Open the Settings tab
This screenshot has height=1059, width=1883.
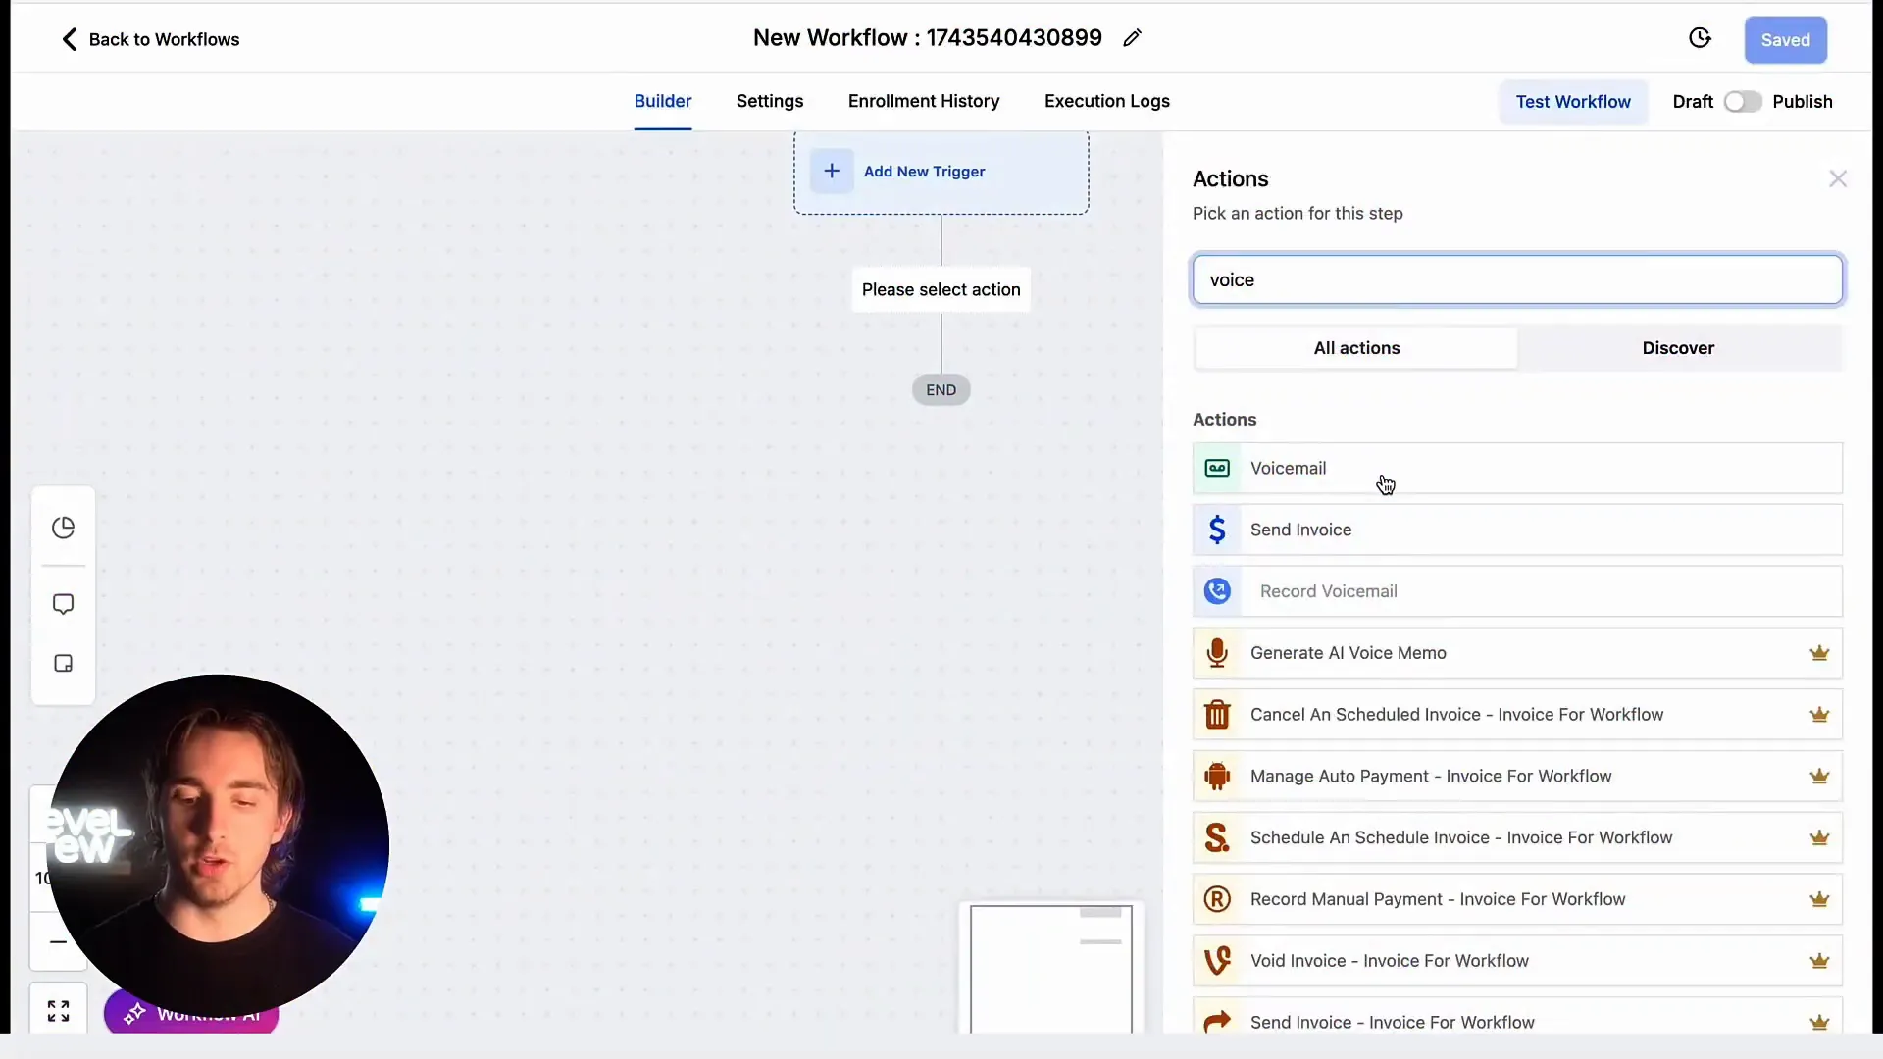tap(770, 101)
